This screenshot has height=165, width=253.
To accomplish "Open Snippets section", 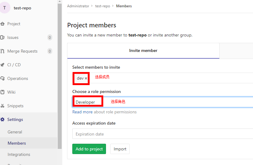I will [x=15, y=106].
